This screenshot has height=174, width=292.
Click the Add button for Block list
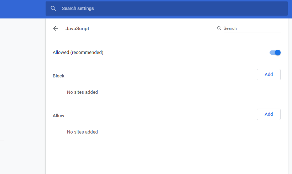click(268, 75)
